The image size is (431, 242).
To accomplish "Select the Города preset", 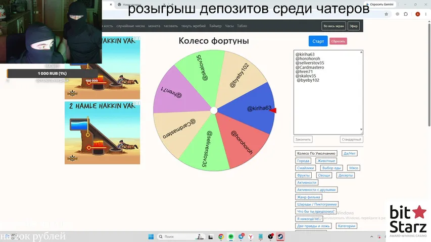I will click(x=303, y=161).
